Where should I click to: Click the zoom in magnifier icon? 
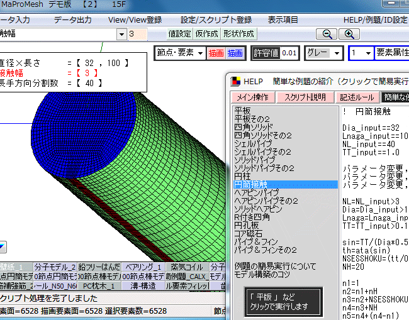[x=349, y=34]
